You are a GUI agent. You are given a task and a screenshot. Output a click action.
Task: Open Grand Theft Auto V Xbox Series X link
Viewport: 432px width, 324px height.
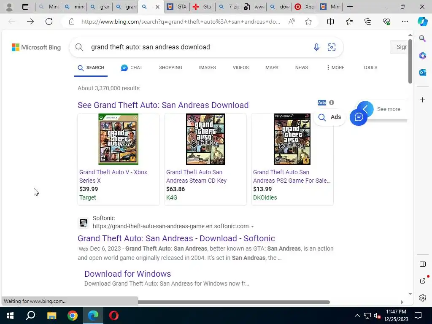(113, 176)
